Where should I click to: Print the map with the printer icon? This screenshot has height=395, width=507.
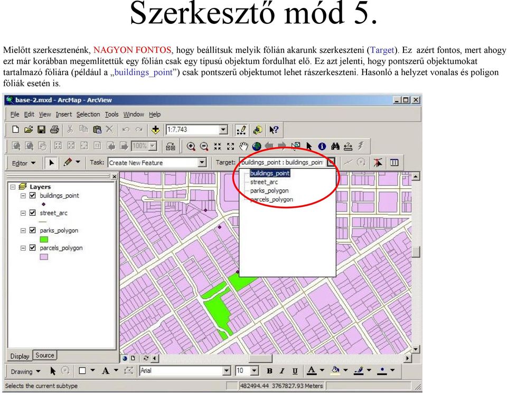coord(54,130)
